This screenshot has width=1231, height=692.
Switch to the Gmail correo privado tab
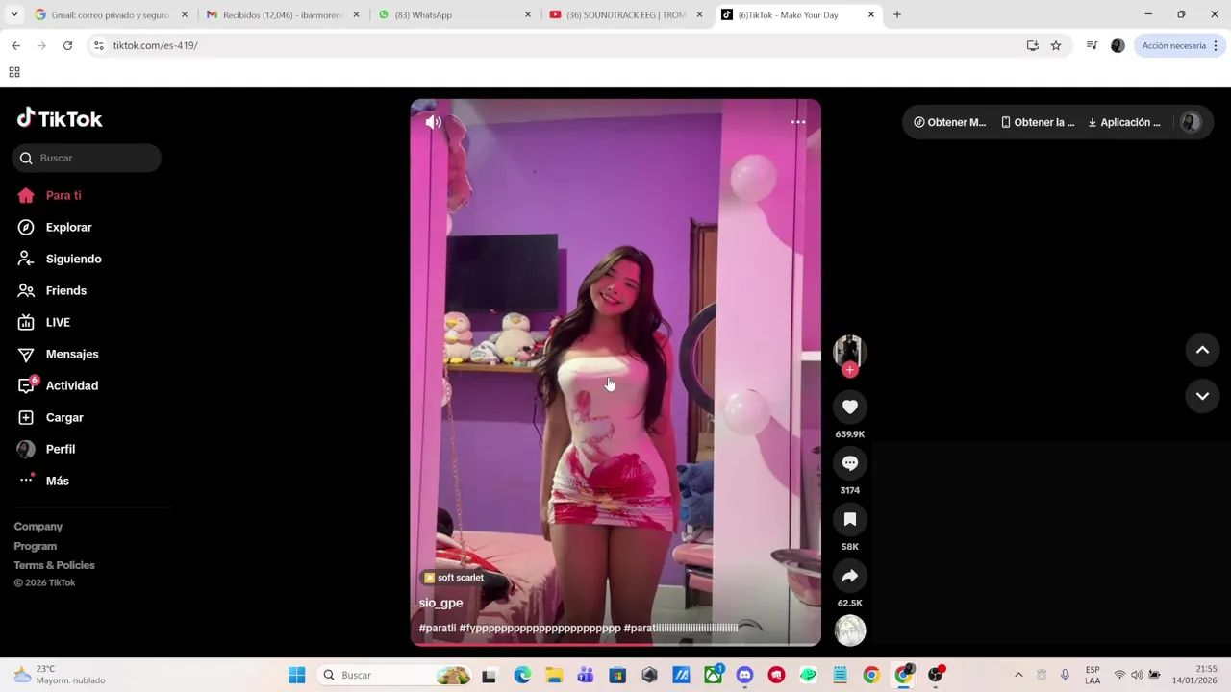pyautogui.click(x=111, y=14)
